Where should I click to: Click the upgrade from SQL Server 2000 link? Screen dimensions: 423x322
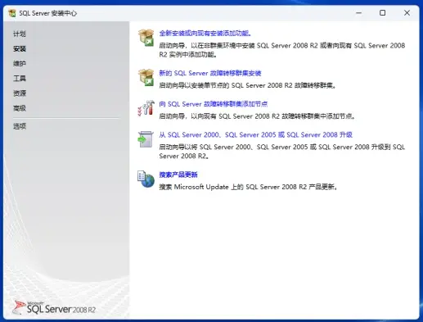click(x=256, y=134)
